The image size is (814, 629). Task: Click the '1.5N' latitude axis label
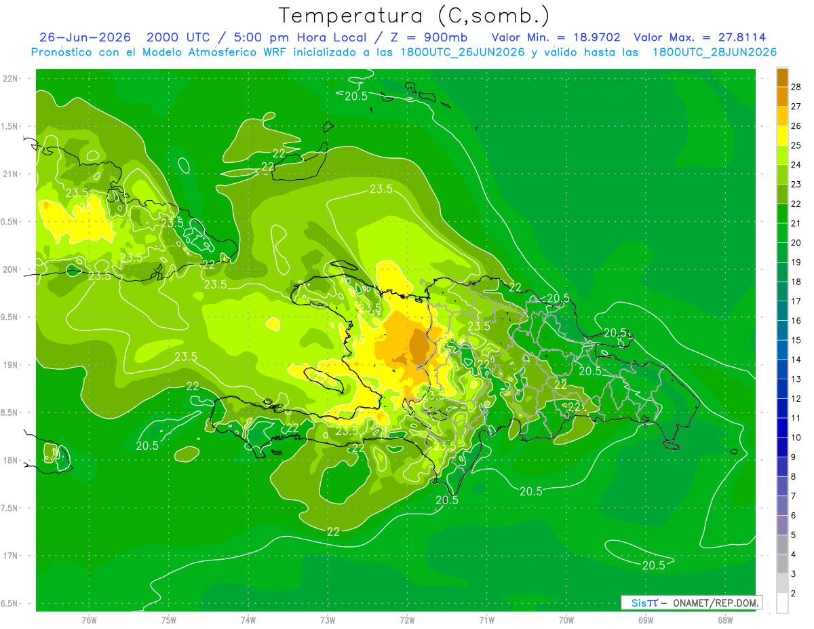click(x=10, y=126)
